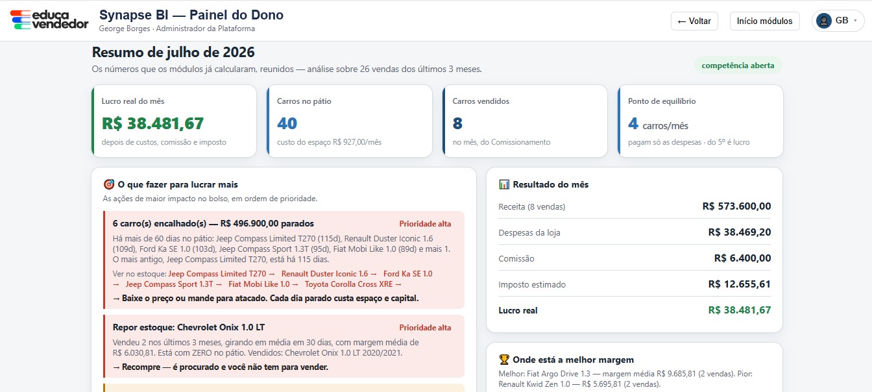Open the Jeep Compass Limited T270 stock link
This screenshot has height=392, width=872.
[222, 274]
